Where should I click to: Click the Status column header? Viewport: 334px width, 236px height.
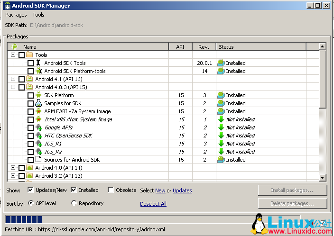[x=261, y=46]
